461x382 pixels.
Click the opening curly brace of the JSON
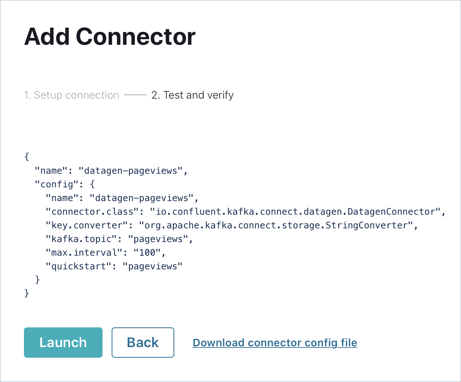point(27,157)
